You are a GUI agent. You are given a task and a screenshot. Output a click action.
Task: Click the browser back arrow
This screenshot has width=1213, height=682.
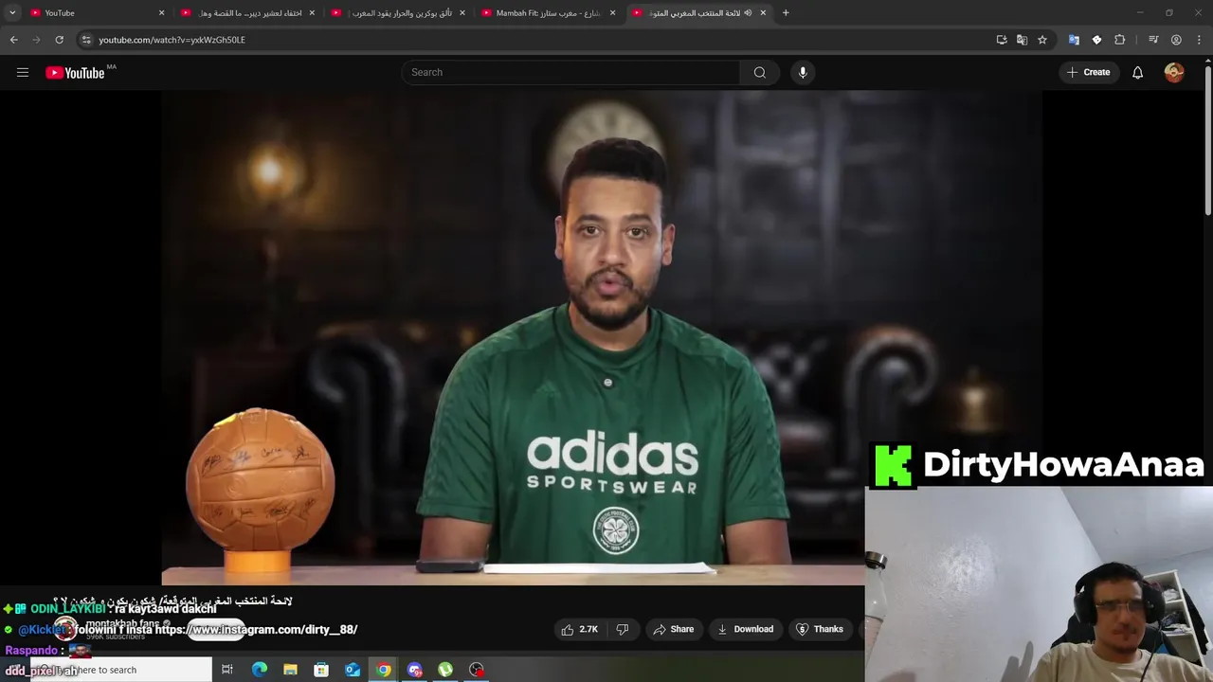click(x=14, y=40)
